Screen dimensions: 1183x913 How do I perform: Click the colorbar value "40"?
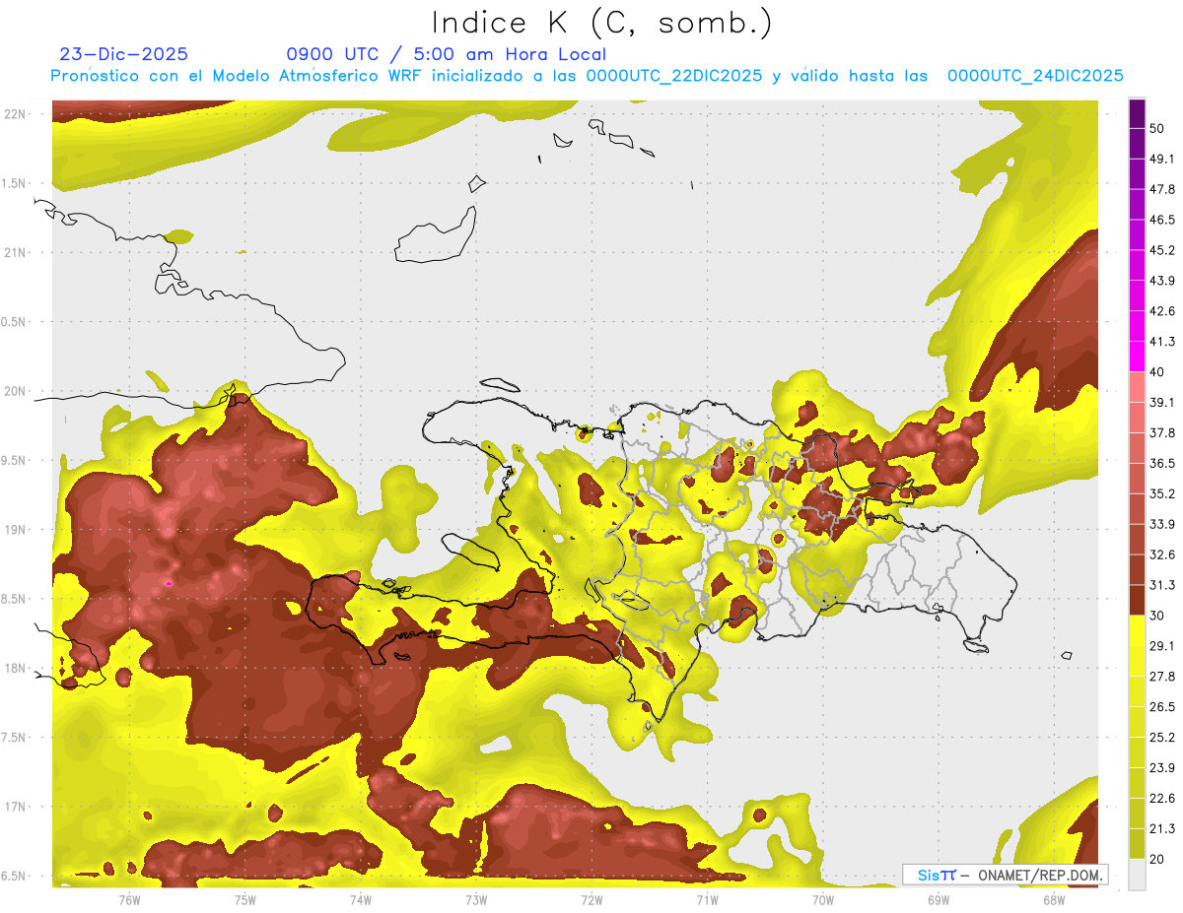[1158, 372]
